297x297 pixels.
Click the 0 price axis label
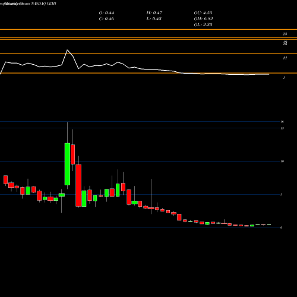281,228
